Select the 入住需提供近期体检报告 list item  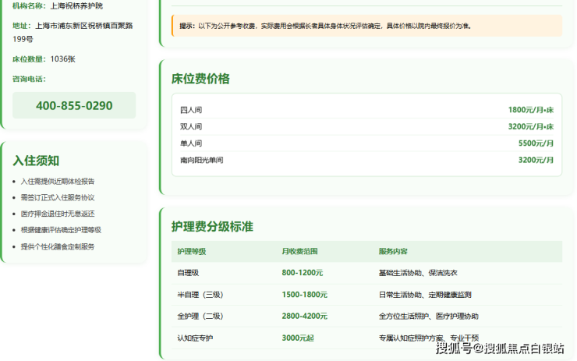(58, 181)
